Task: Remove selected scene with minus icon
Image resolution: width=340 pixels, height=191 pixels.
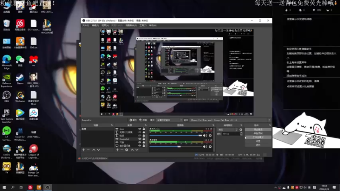Action: 88,150
